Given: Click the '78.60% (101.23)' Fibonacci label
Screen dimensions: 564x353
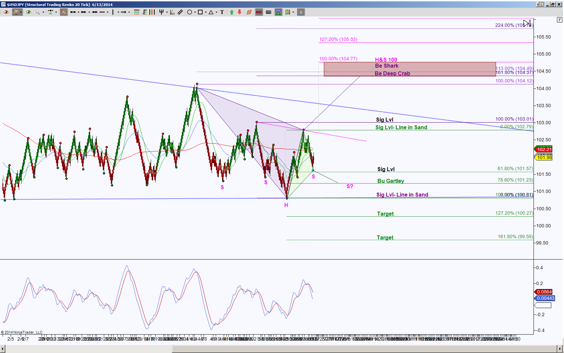Looking at the screenshot, I should 515,180.
